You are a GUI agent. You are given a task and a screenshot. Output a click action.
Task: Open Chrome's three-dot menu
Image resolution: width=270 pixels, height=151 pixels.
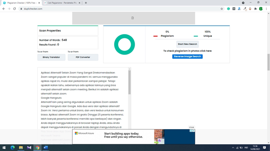tap(266, 9)
